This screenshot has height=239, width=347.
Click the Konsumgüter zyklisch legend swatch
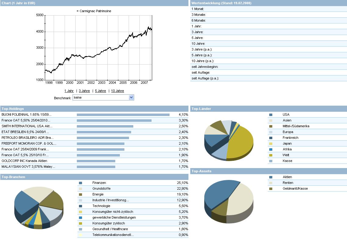[x=80, y=223]
